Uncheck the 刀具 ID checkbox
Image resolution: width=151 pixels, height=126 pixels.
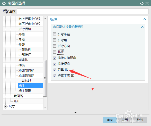click(x=55, y=70)
